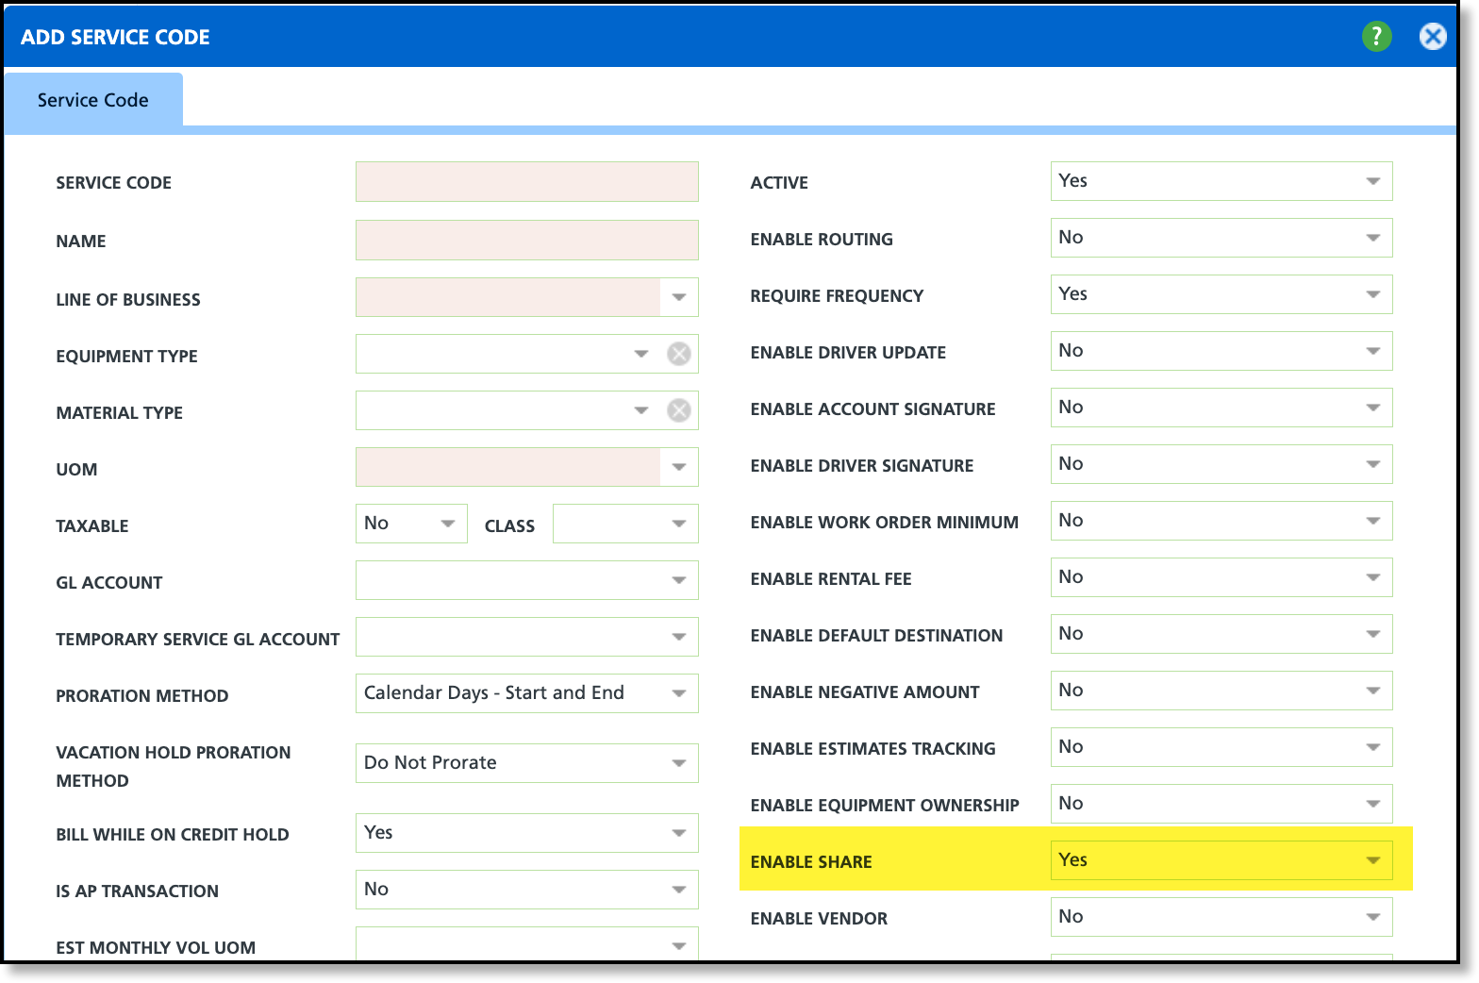Clear the Equipment Type selection
Image resolution: width=1479 pixels, height=983 pixels.
679,354
